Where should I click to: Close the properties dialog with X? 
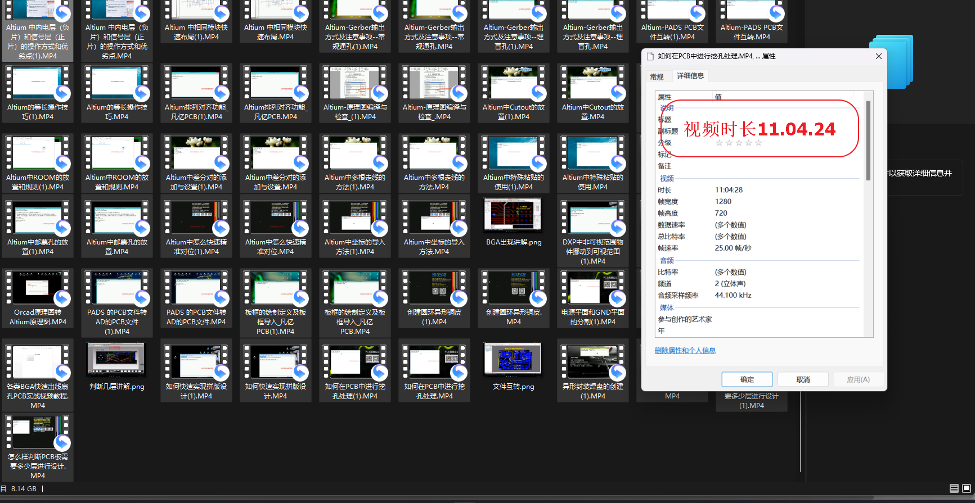coord(879,56)
